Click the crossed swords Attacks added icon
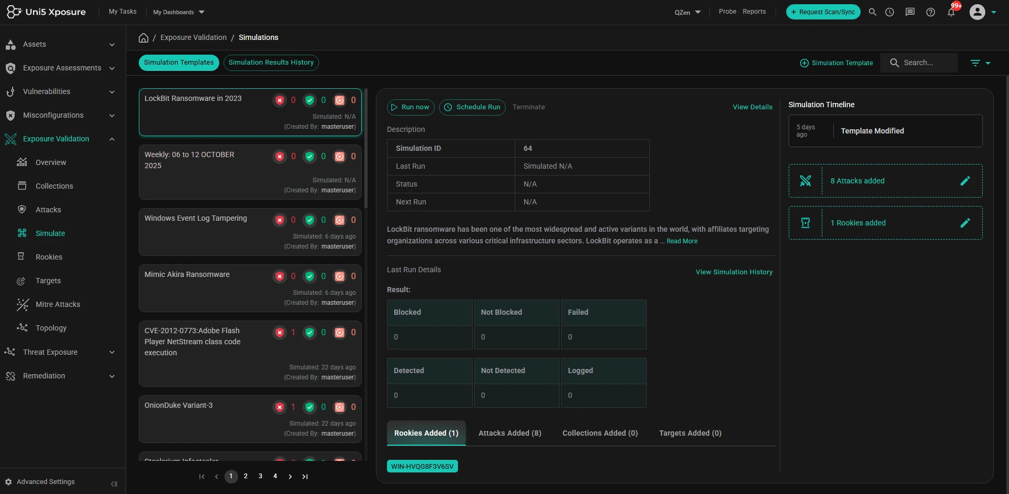This screenshot has width=1009, height=494. tap(806, 181)
